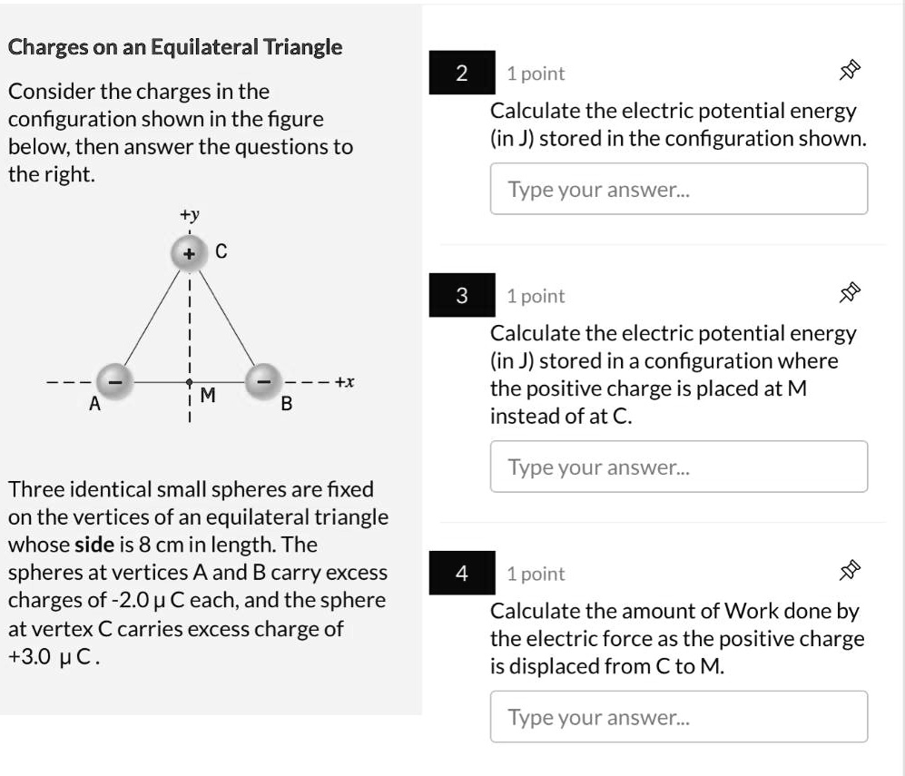Pin question 3 using its pushpin icon
The height and width of the screenshot is (776, 905).
[x=849, y=290]
